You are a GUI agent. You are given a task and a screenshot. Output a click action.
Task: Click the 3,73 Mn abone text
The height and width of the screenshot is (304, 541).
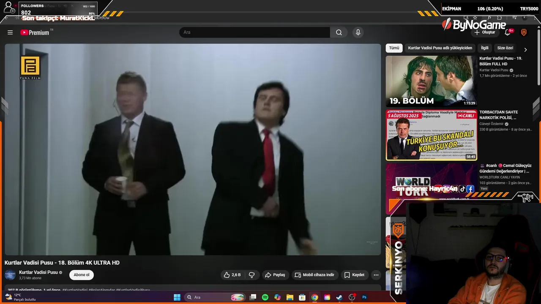(x=30, y=278)
